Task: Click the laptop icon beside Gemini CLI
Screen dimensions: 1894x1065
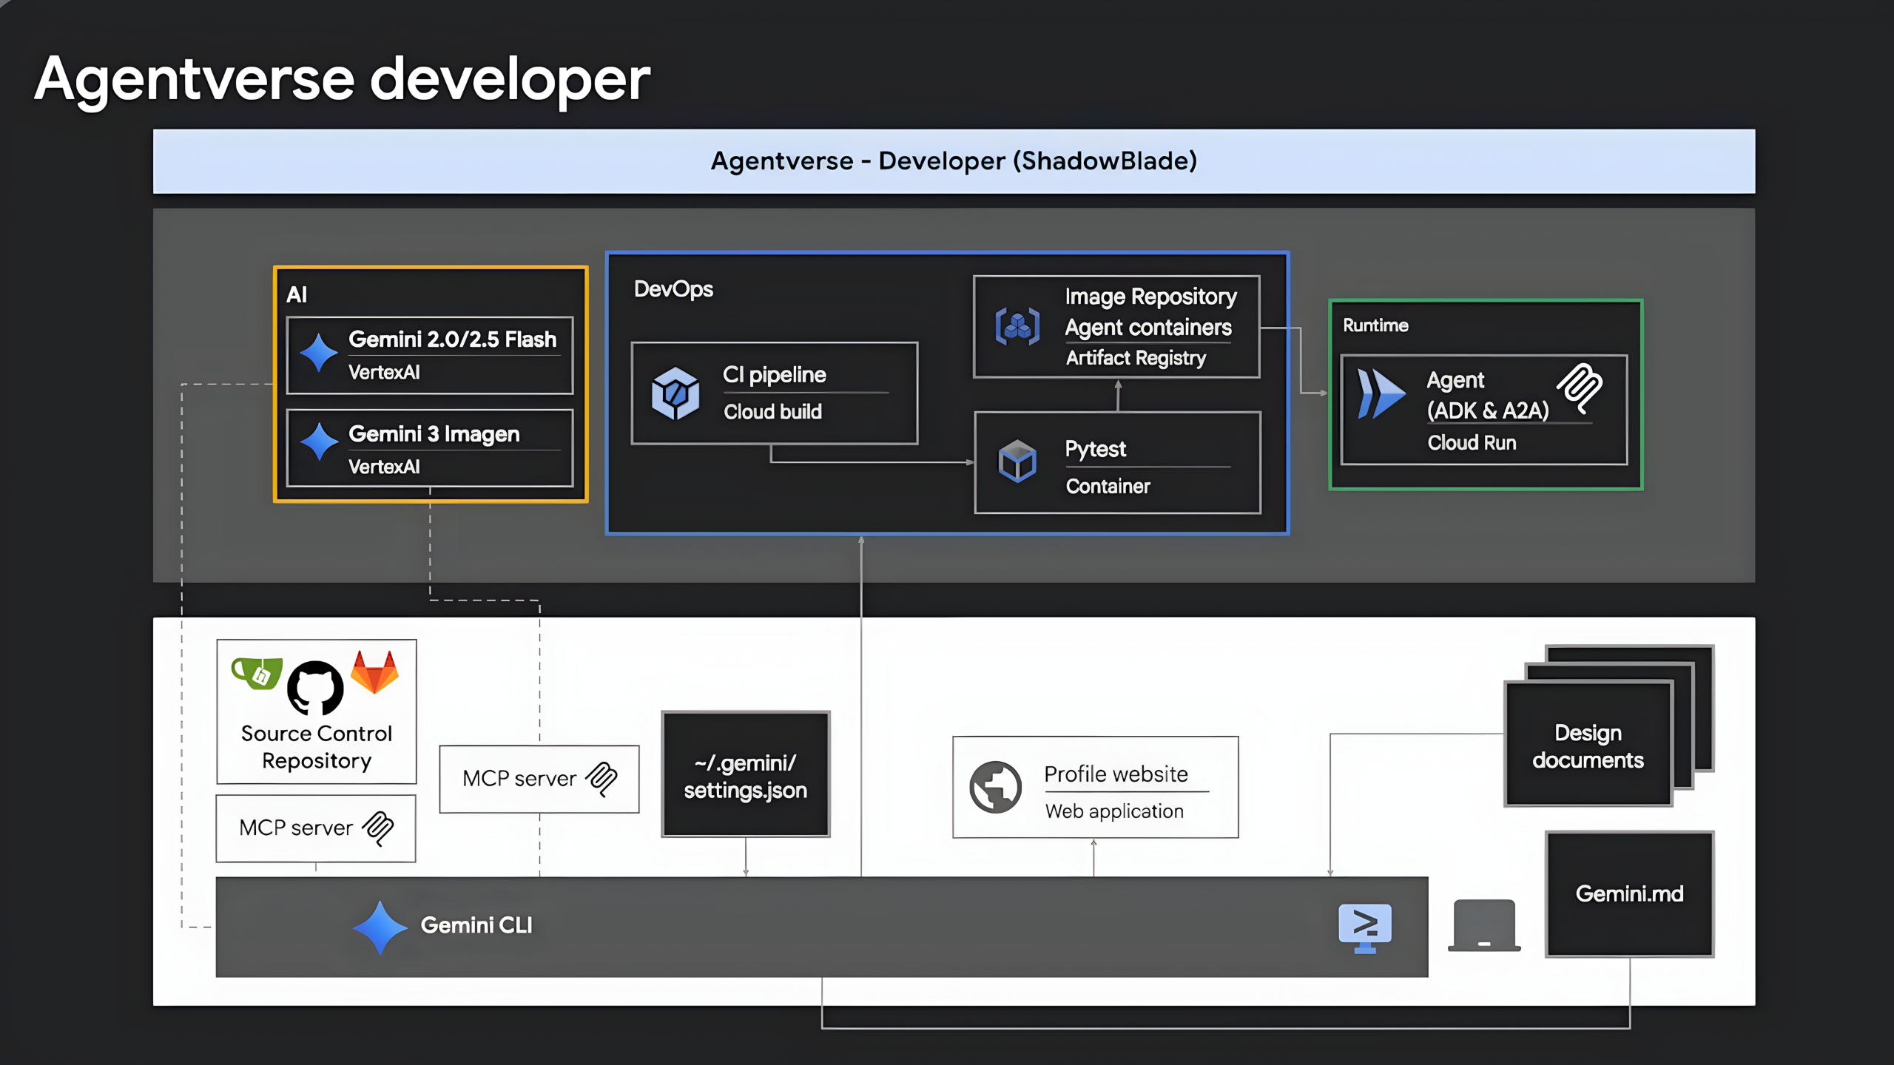Action: click(x=1483, y=925)
